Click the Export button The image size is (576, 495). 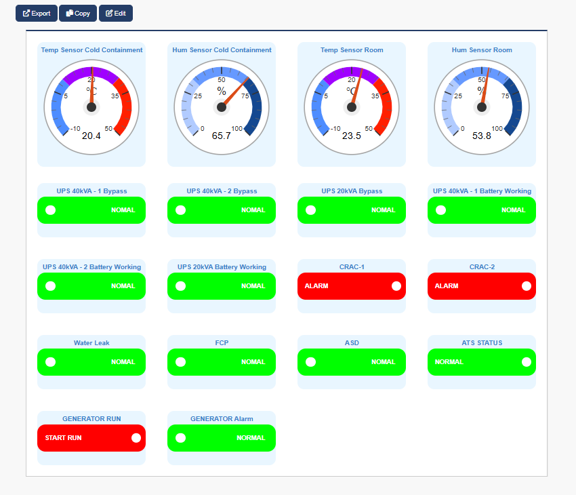tap(37, 14)
